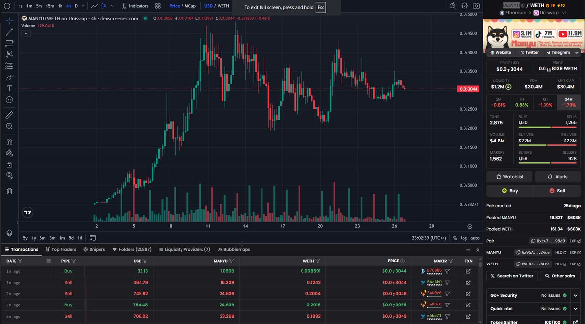Filter transactions by TYPE column
The width and height of the screenshot is (585, 324).
pyautogui.click(x=74, y=261)
